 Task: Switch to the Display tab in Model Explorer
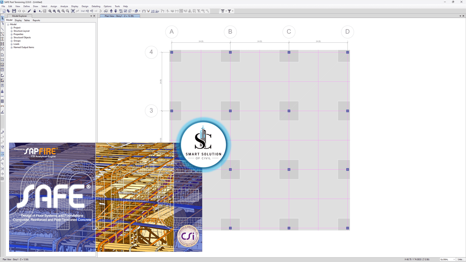point(18,21)
